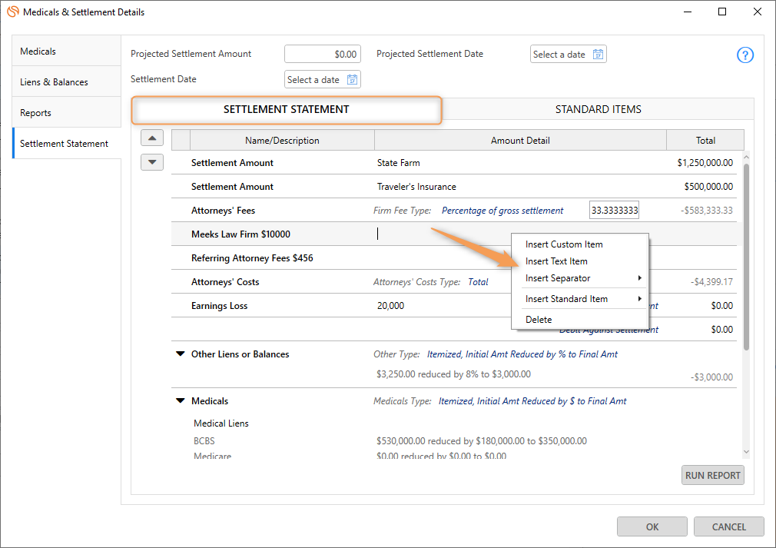Viewport: 776px width, 548px height.
Task: Open the Reports sidebar tab
Action: pos(66,112)
